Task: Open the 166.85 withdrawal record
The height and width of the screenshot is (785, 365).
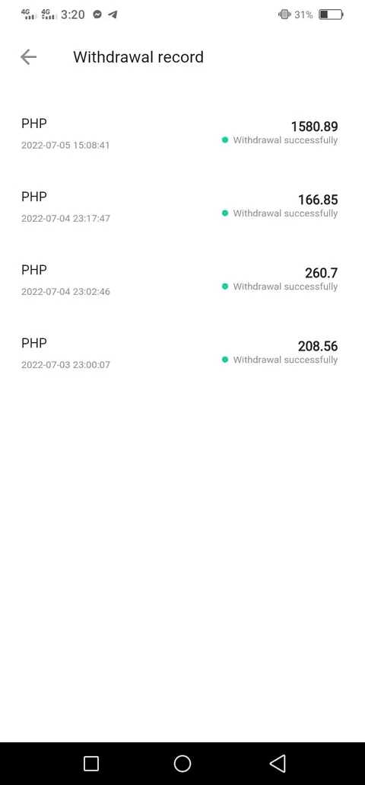Action: [182, 207]
